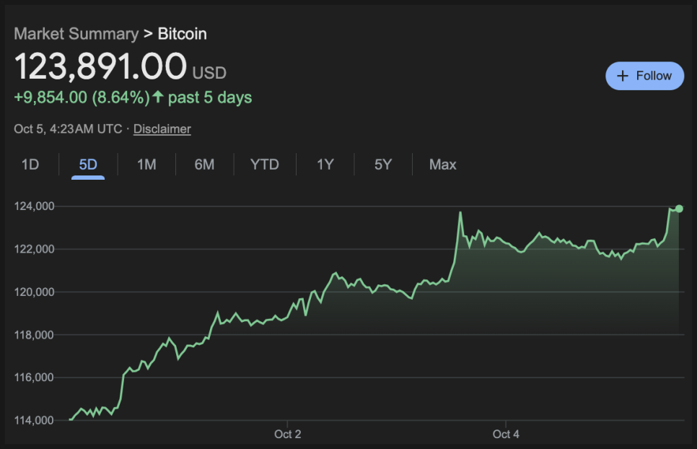Show the 5Y price chart
697x449 pixels.
coord(382,165)
